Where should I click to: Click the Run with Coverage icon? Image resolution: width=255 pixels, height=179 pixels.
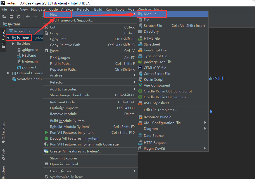46,144
